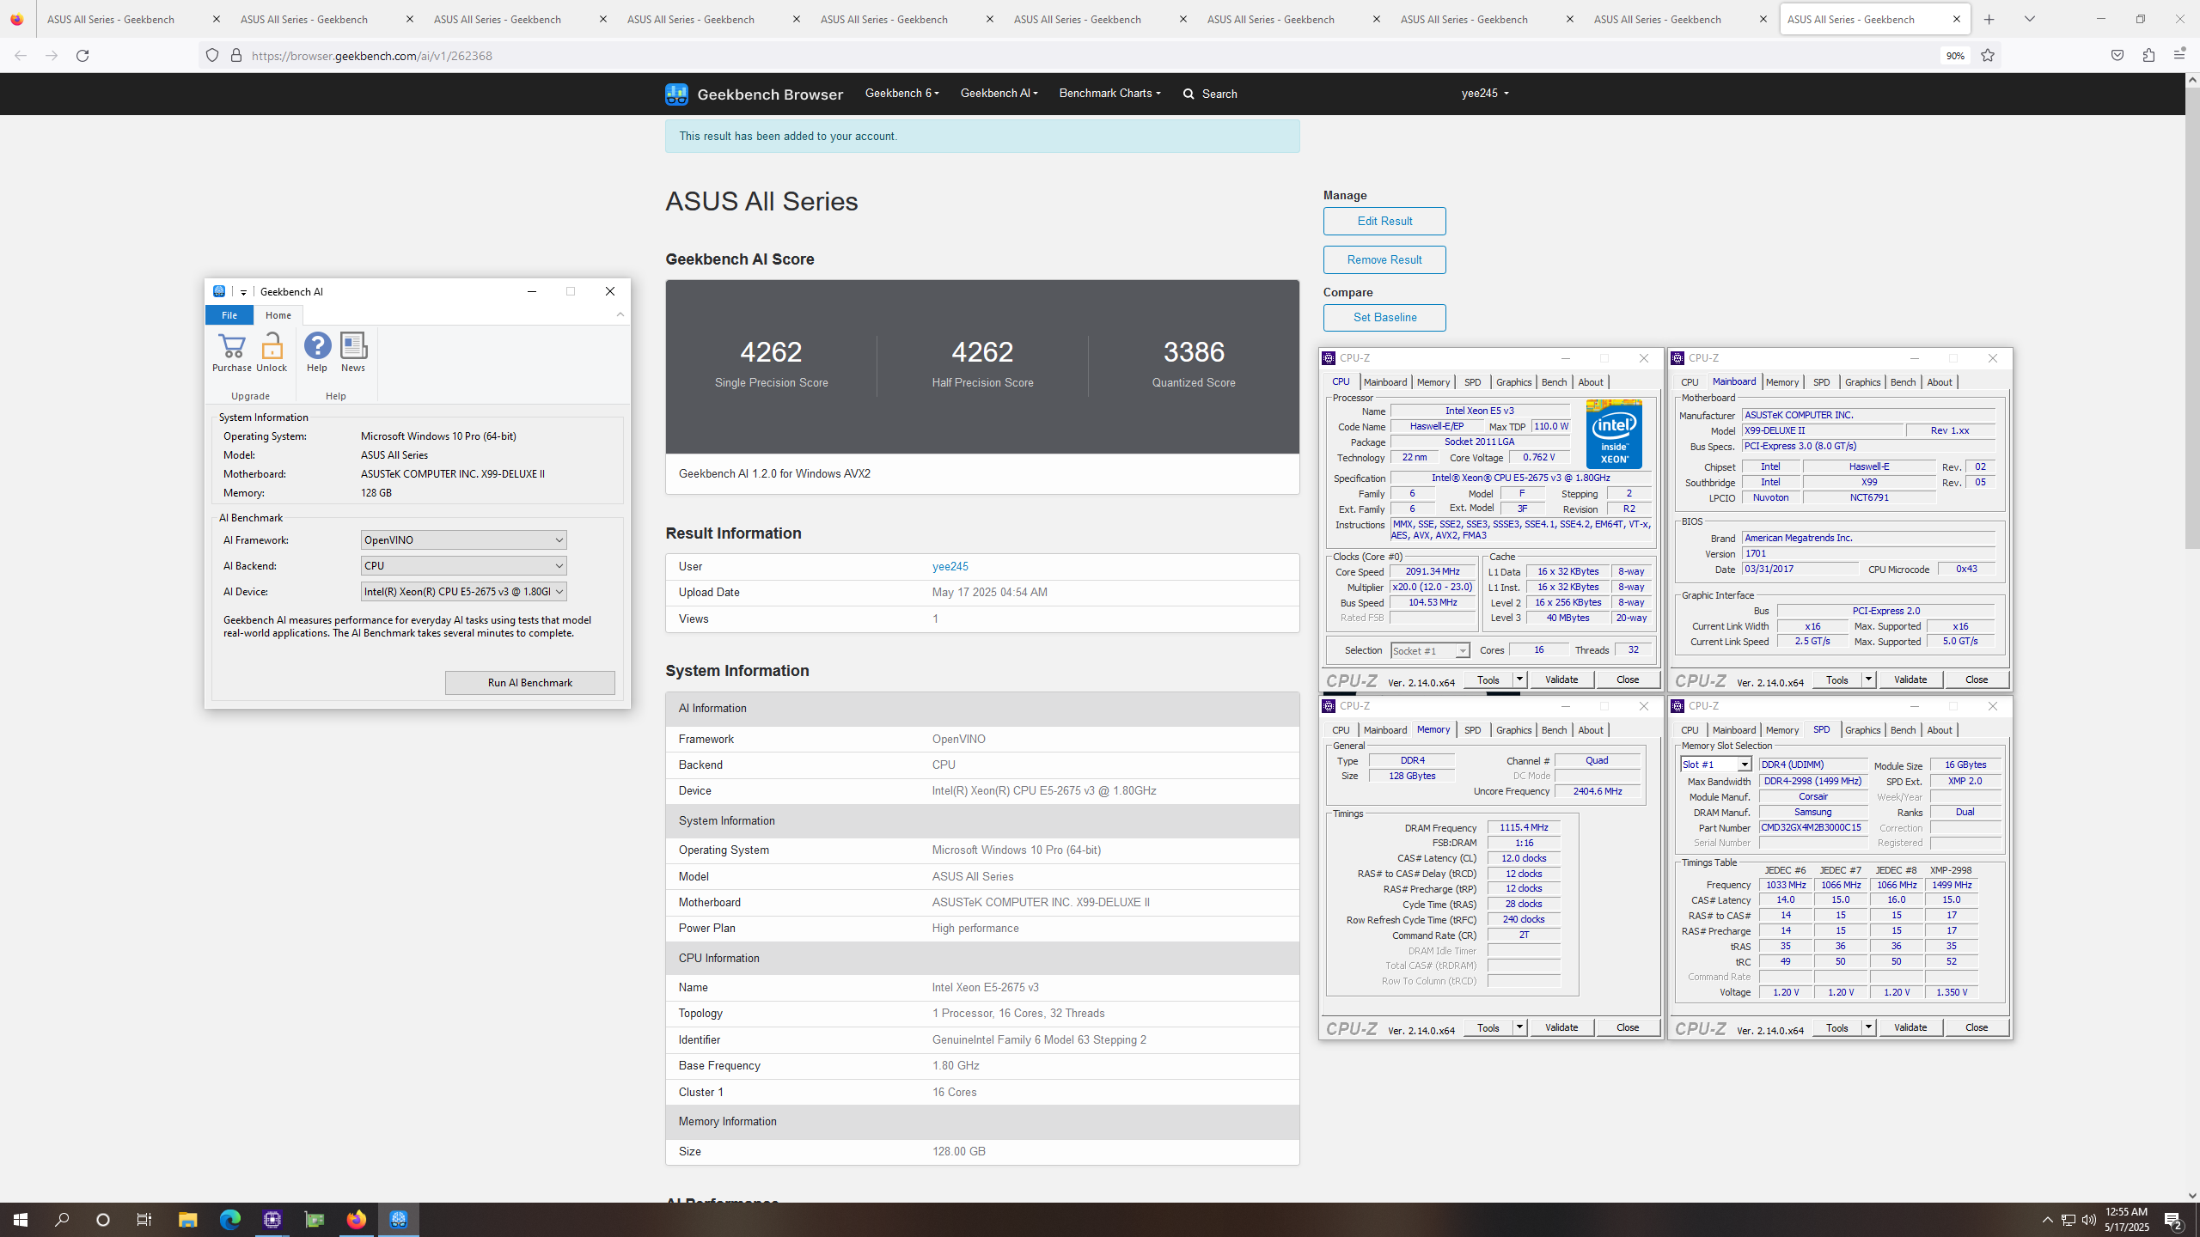Expand the AI Device Xeon dropdown
The height and width of the screenshot is (1237, 2200).
[x=464, y=592]
